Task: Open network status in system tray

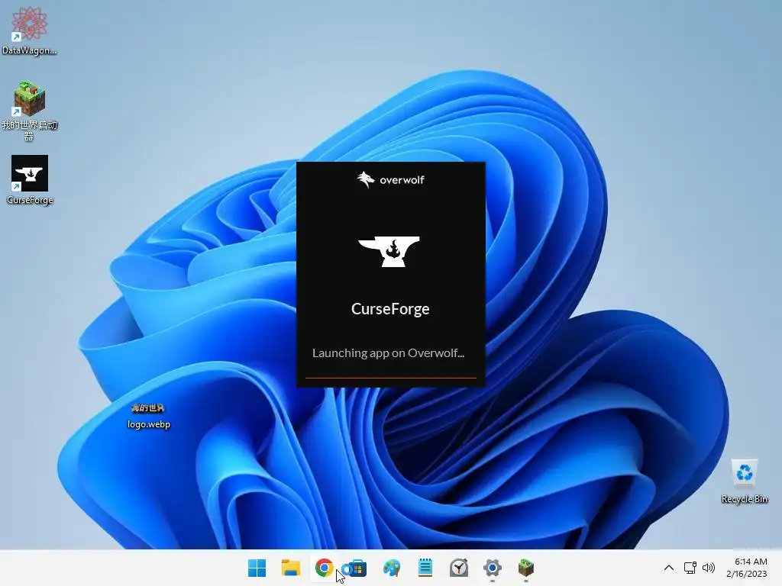Action: pyautogui.click(x=690, y=568)
